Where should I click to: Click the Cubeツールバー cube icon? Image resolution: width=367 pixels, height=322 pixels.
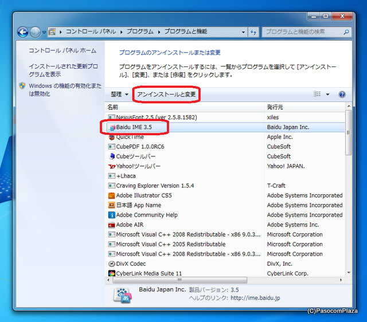click(x=112, y=156)
